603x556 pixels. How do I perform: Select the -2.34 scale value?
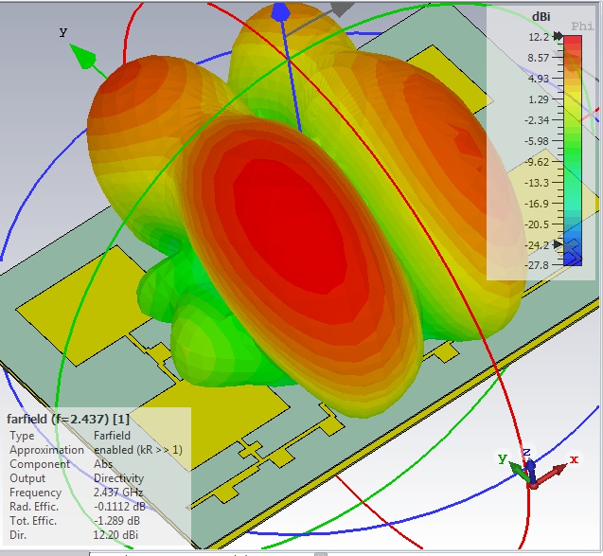pyautogui.click(x=537, y=120)
